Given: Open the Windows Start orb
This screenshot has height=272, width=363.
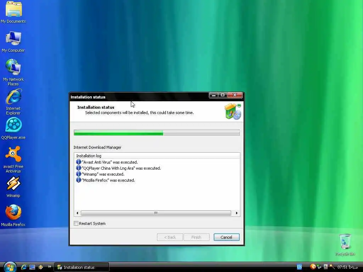Looking at the screenshot, I should 10,267.
